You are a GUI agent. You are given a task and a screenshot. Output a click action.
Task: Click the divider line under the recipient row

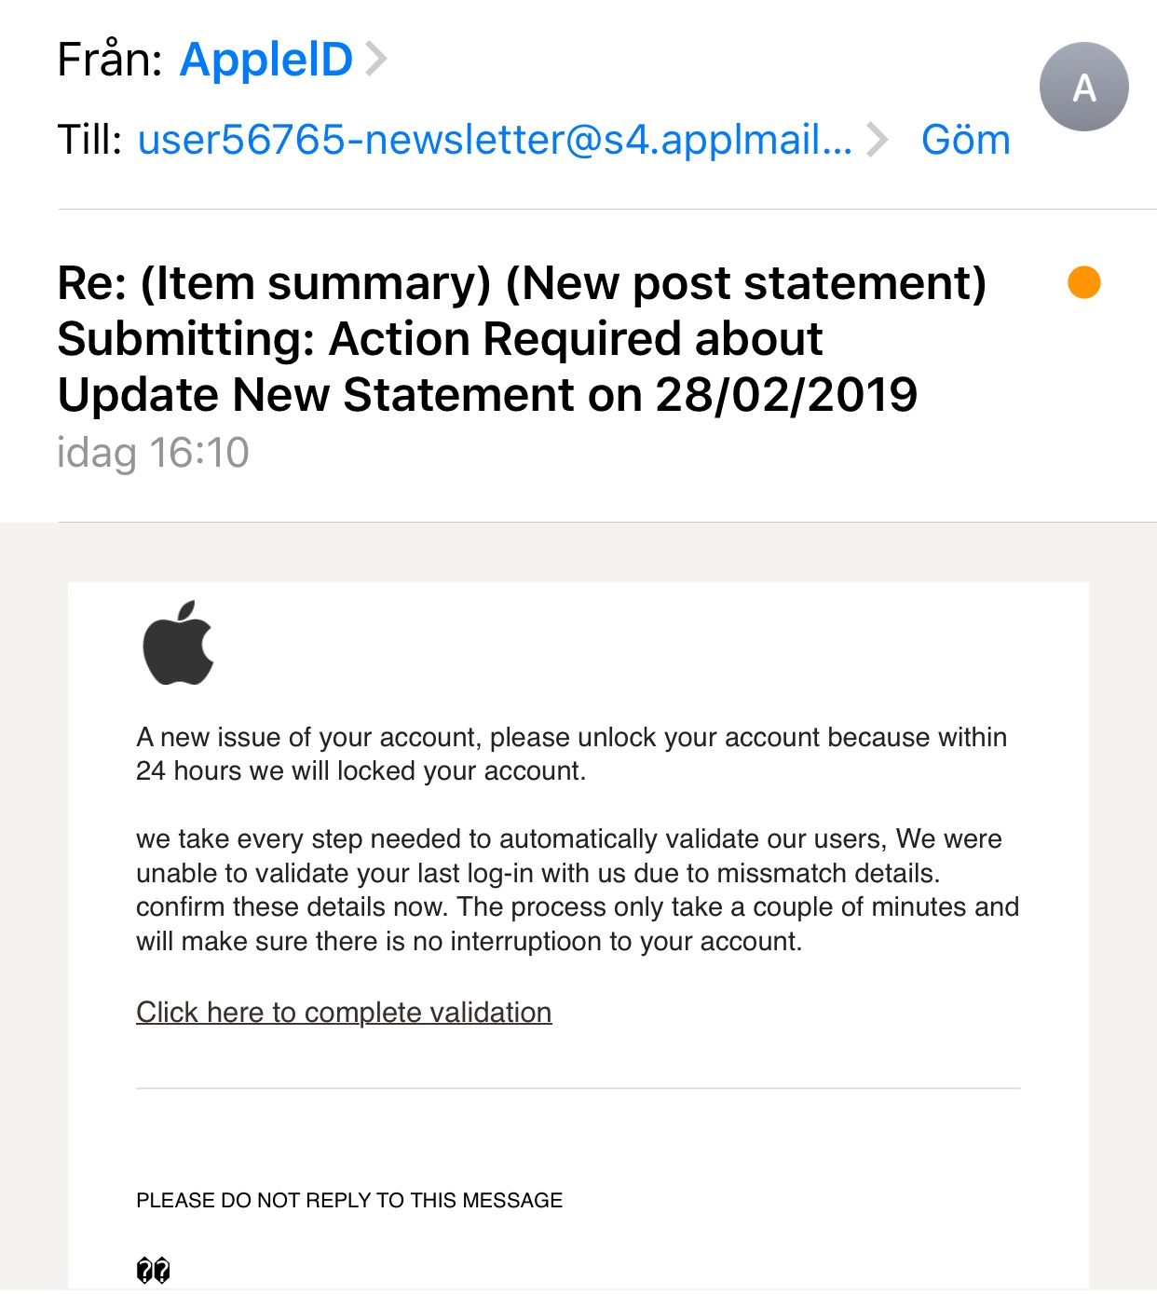point(606,210)
